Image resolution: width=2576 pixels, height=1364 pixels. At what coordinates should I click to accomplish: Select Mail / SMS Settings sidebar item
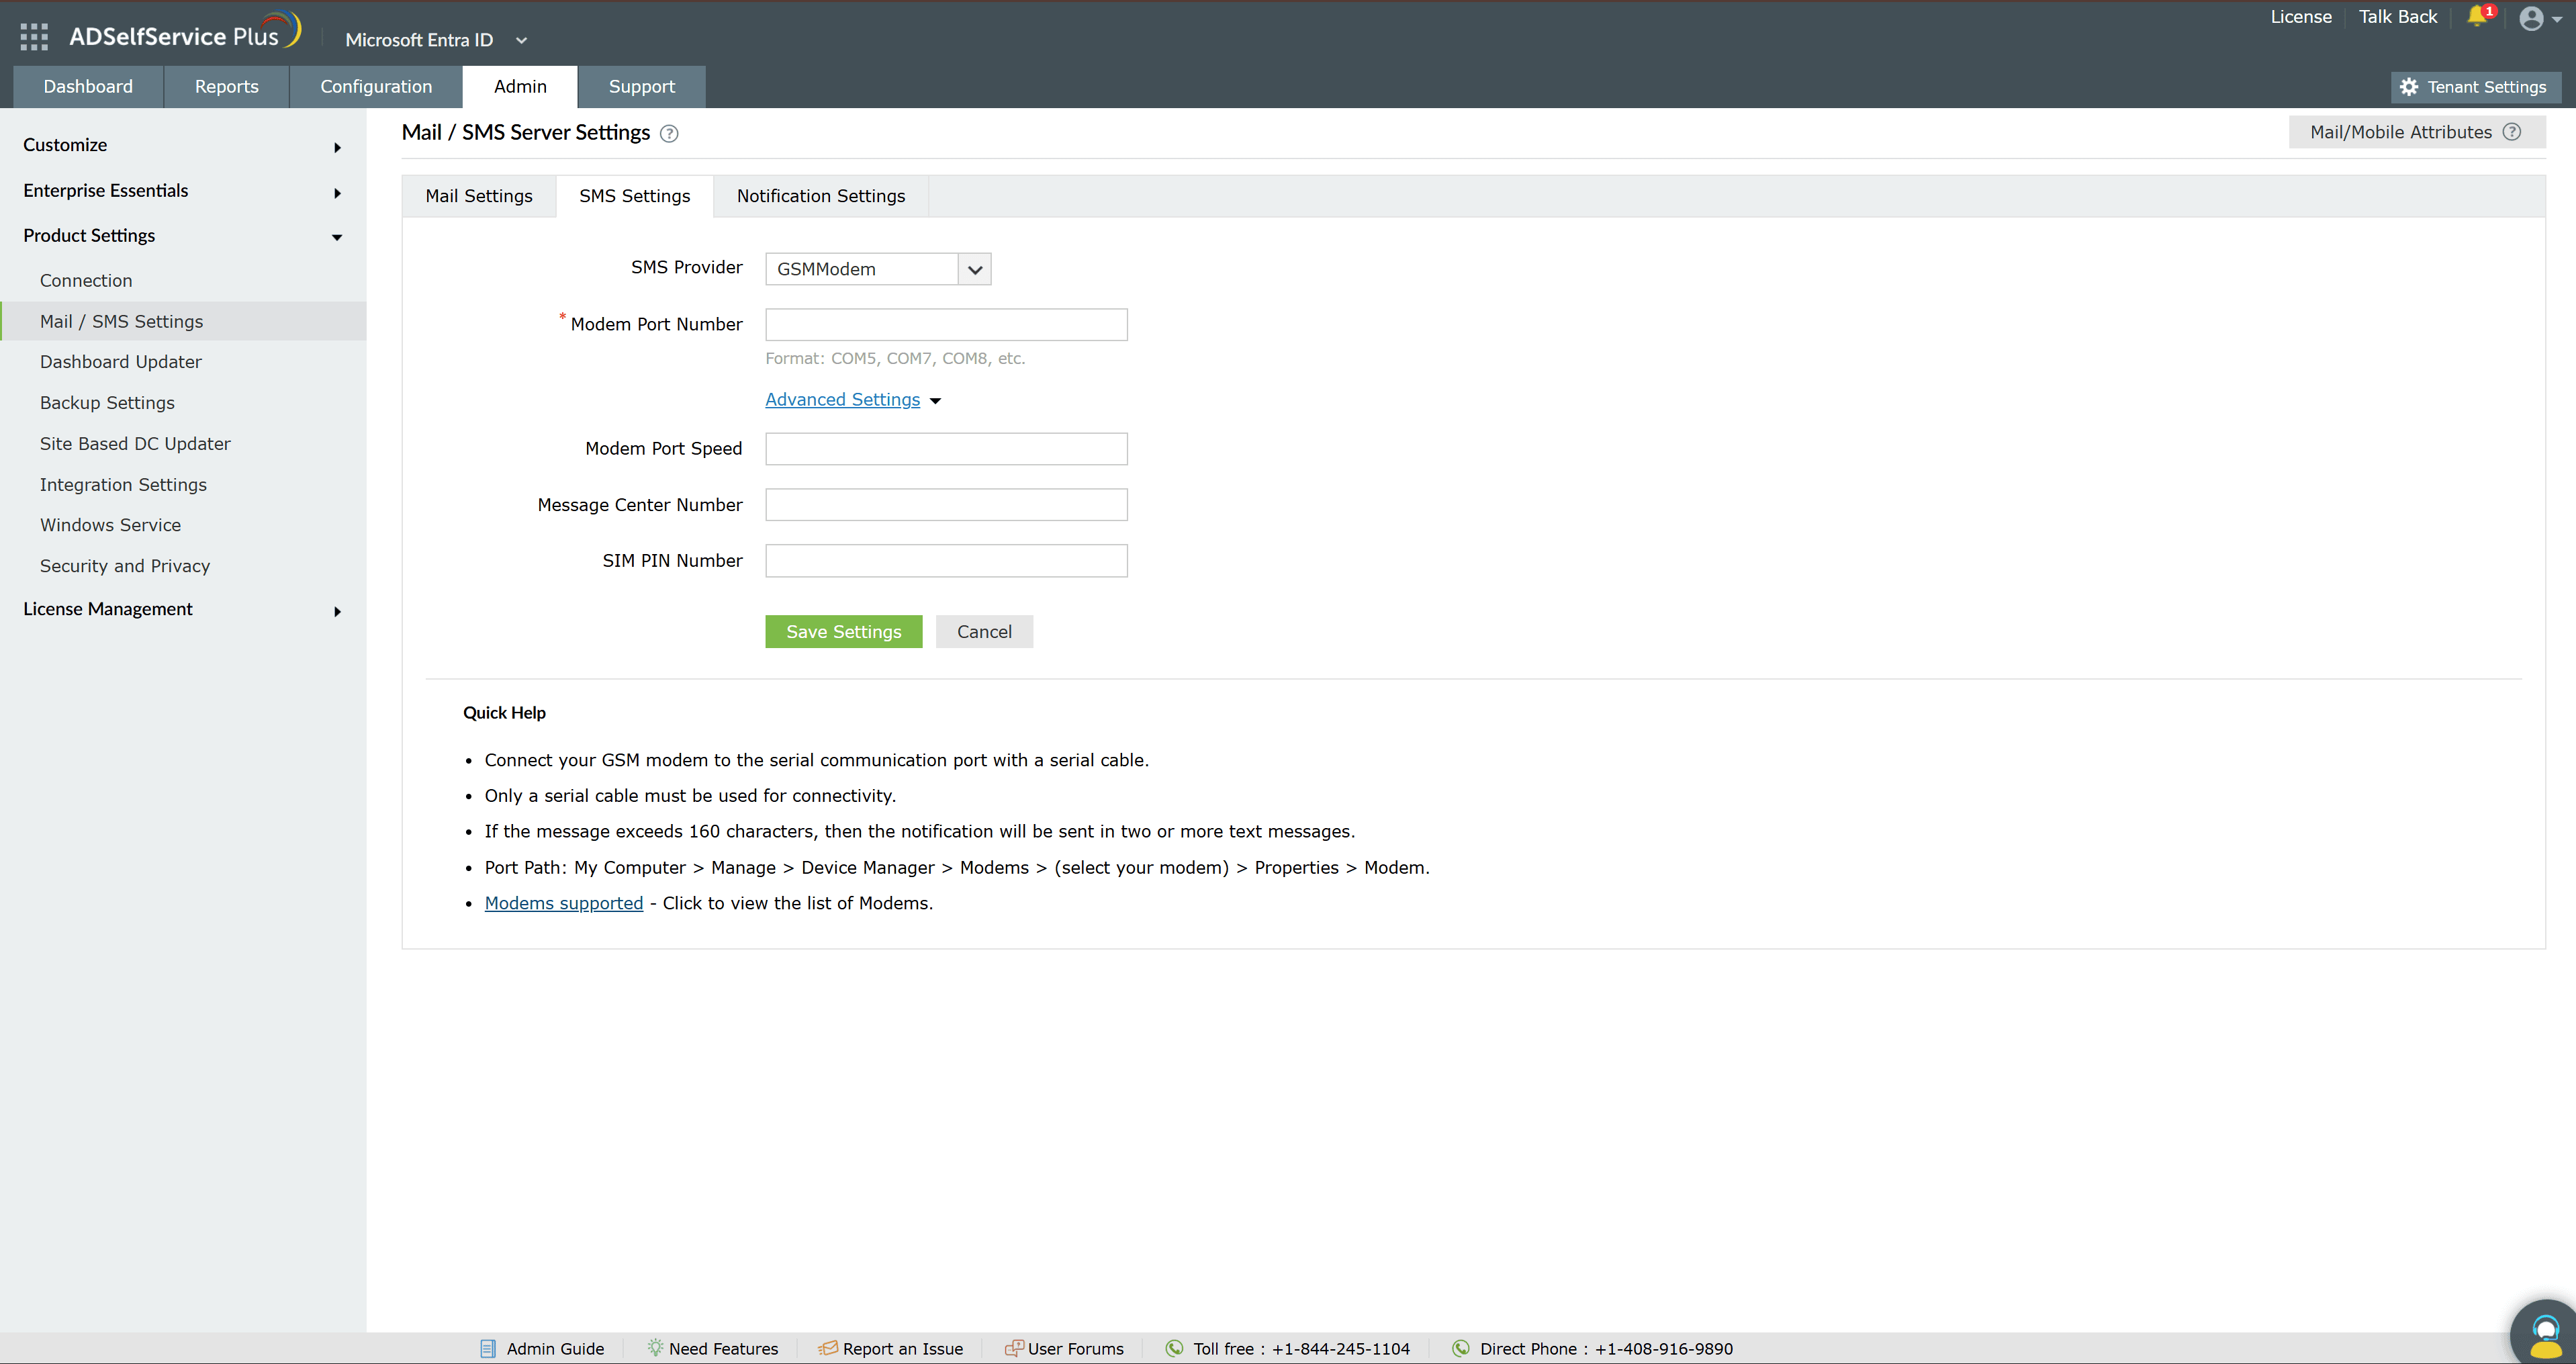tap(183, 321)
